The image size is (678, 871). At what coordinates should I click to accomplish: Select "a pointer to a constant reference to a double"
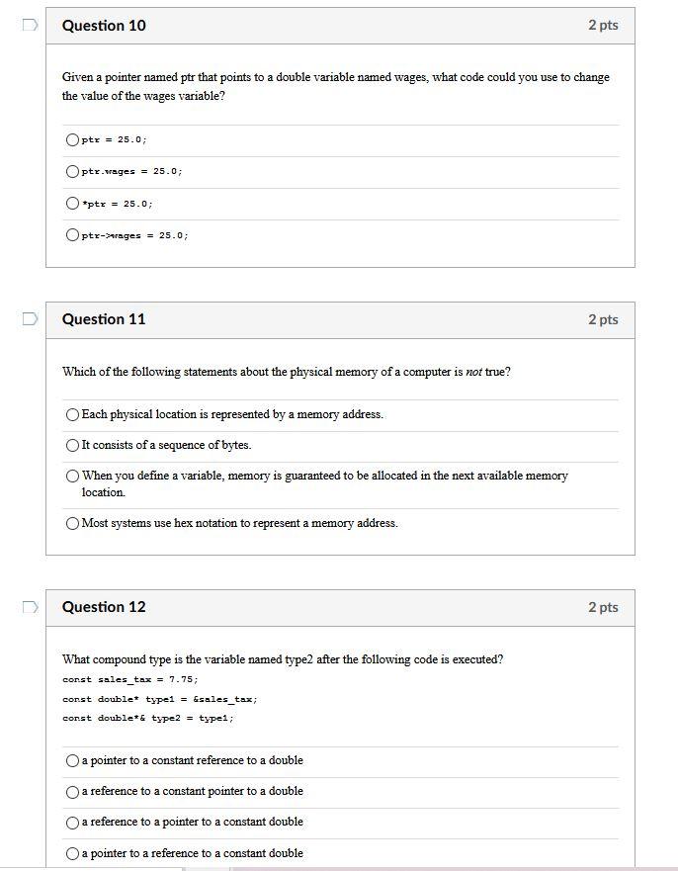coord(72,759)
